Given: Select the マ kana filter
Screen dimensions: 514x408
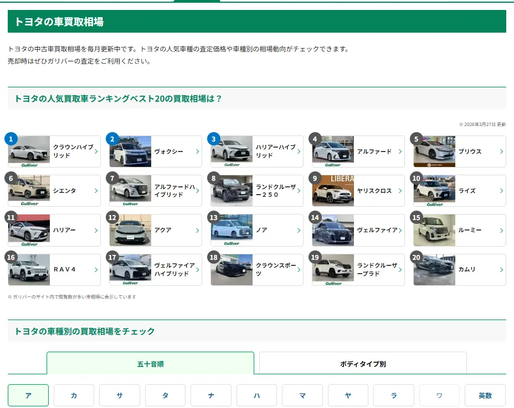Looking at the screenshot, I should [x=302, y=395].
